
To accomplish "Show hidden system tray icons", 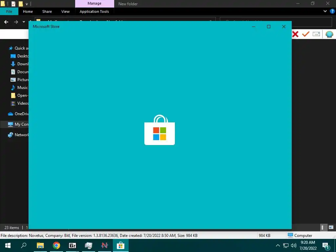I will (x=278, y=245).
